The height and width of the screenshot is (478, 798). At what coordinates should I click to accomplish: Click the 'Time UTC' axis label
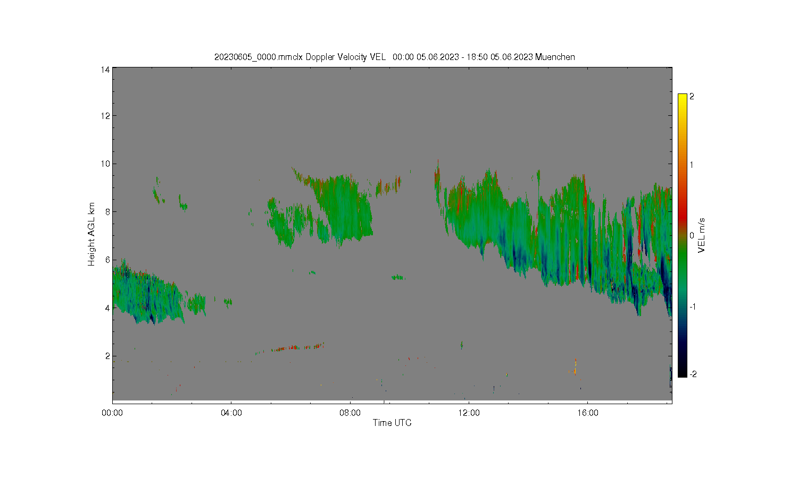point(392,423)
